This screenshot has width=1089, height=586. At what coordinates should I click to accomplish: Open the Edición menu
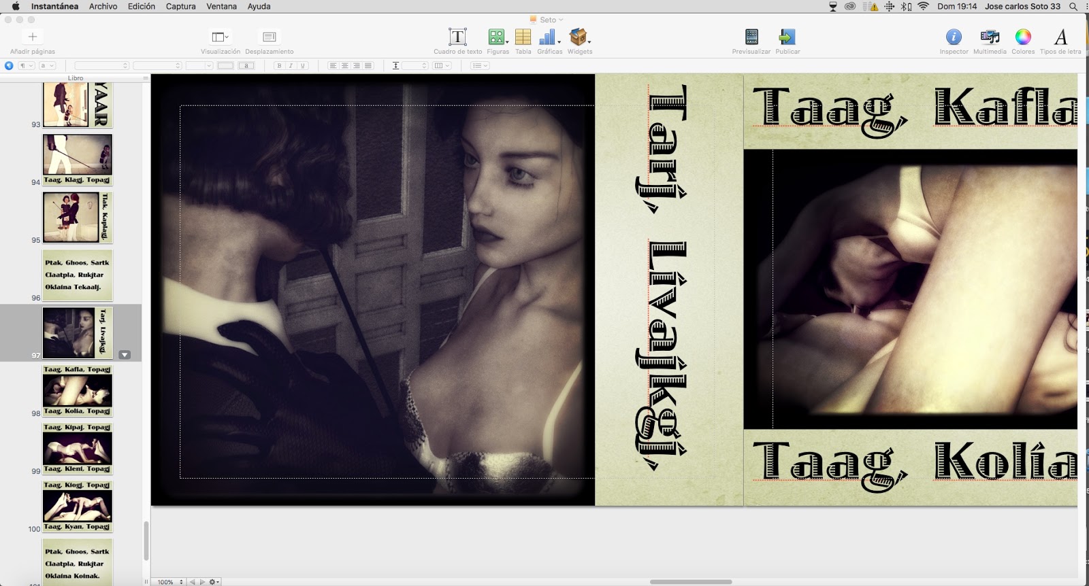click(x=142, y=6)
